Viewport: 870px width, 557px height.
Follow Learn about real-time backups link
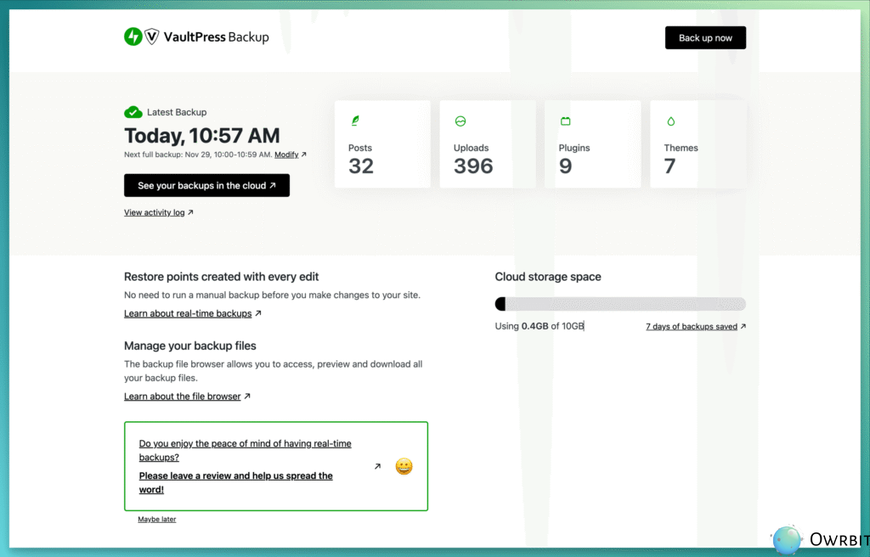click(188, 313)
